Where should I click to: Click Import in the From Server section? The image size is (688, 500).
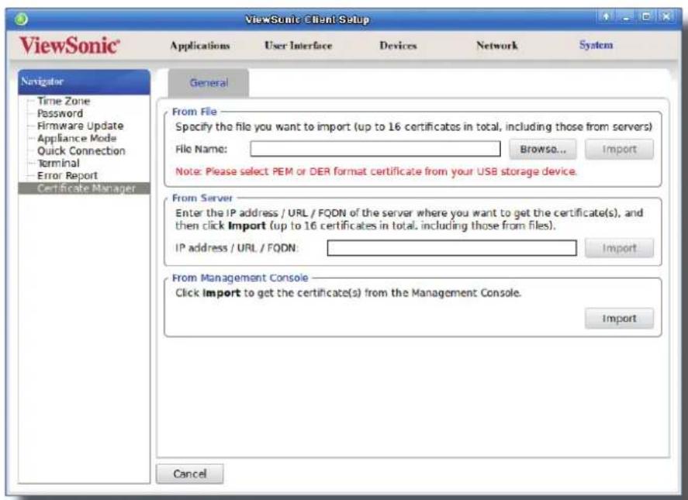click(619, 248)
